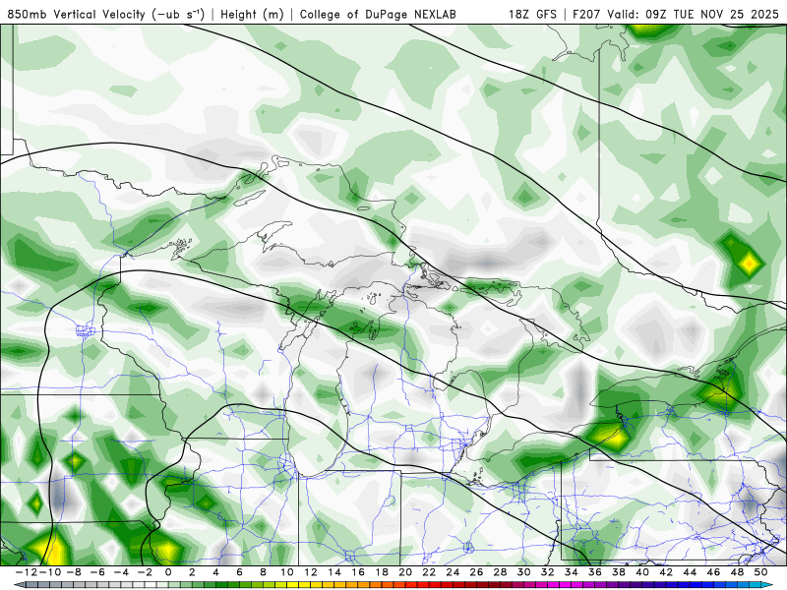
Task: Click the '12' colorbar label
Action: [311, 572]
